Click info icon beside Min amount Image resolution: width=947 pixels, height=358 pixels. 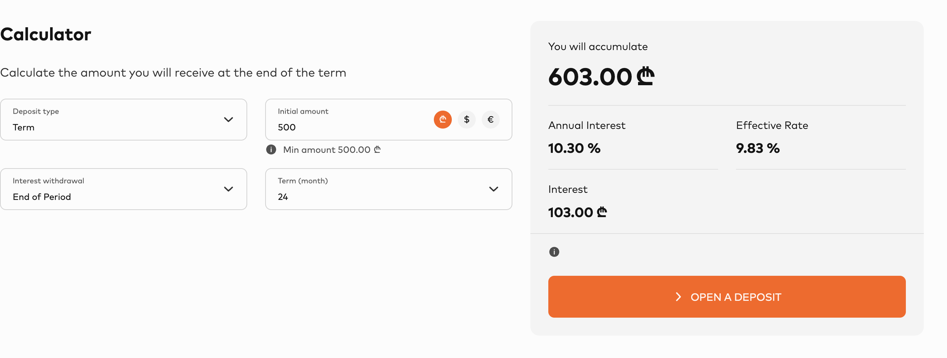[x=271, y=150]
